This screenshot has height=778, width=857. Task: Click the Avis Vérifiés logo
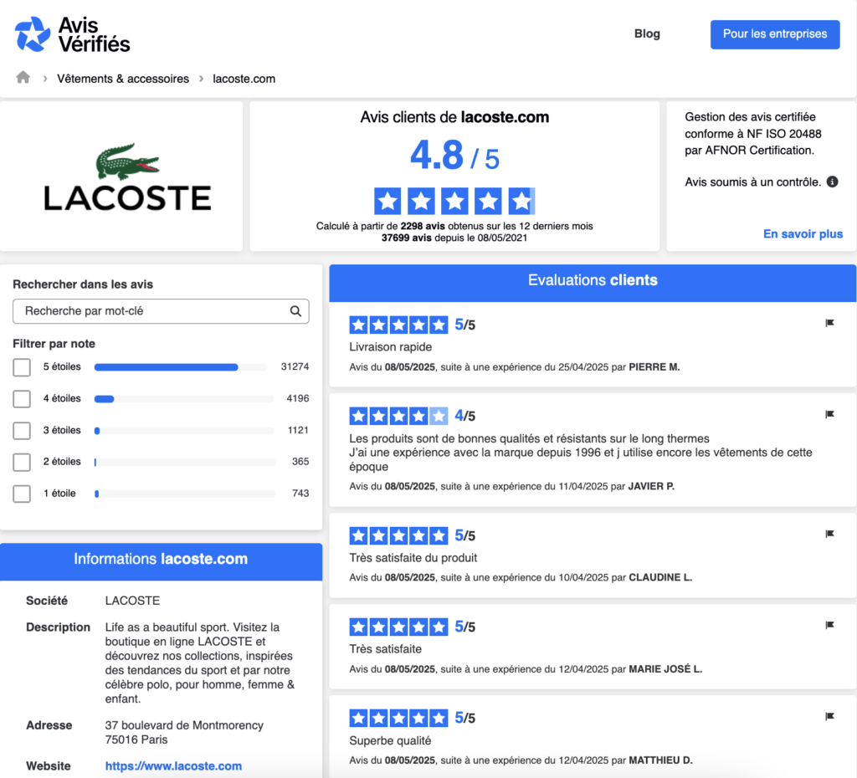[72, 34]
